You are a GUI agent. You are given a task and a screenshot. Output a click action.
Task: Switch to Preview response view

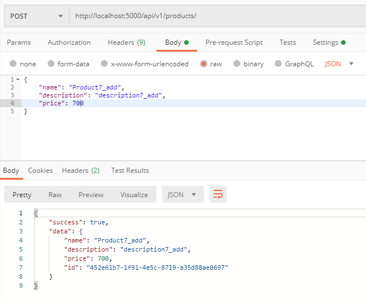coord(91,195)
